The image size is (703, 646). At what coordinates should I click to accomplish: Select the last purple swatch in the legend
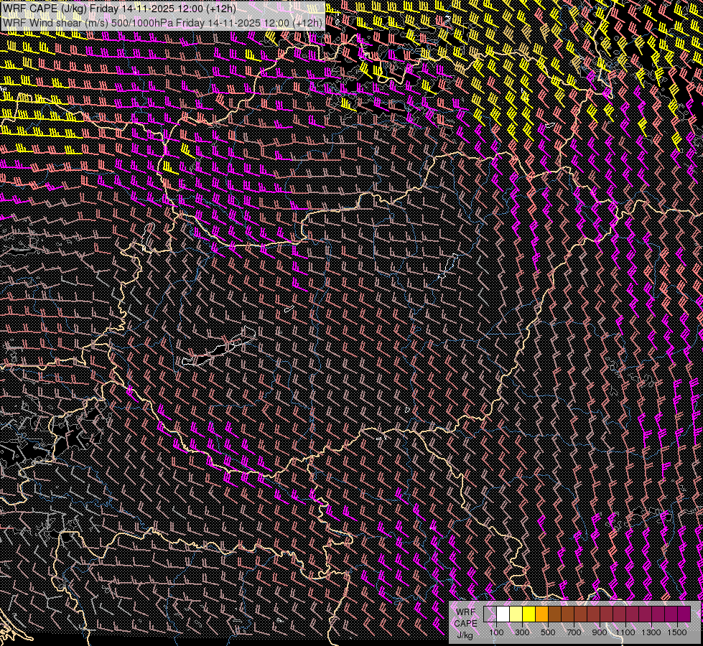684,614
